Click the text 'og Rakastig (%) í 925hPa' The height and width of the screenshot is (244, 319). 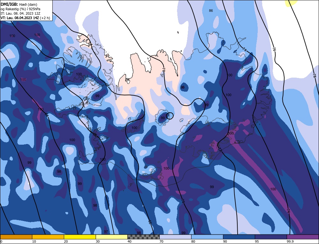pyautogui.click(x=20, y=9)
